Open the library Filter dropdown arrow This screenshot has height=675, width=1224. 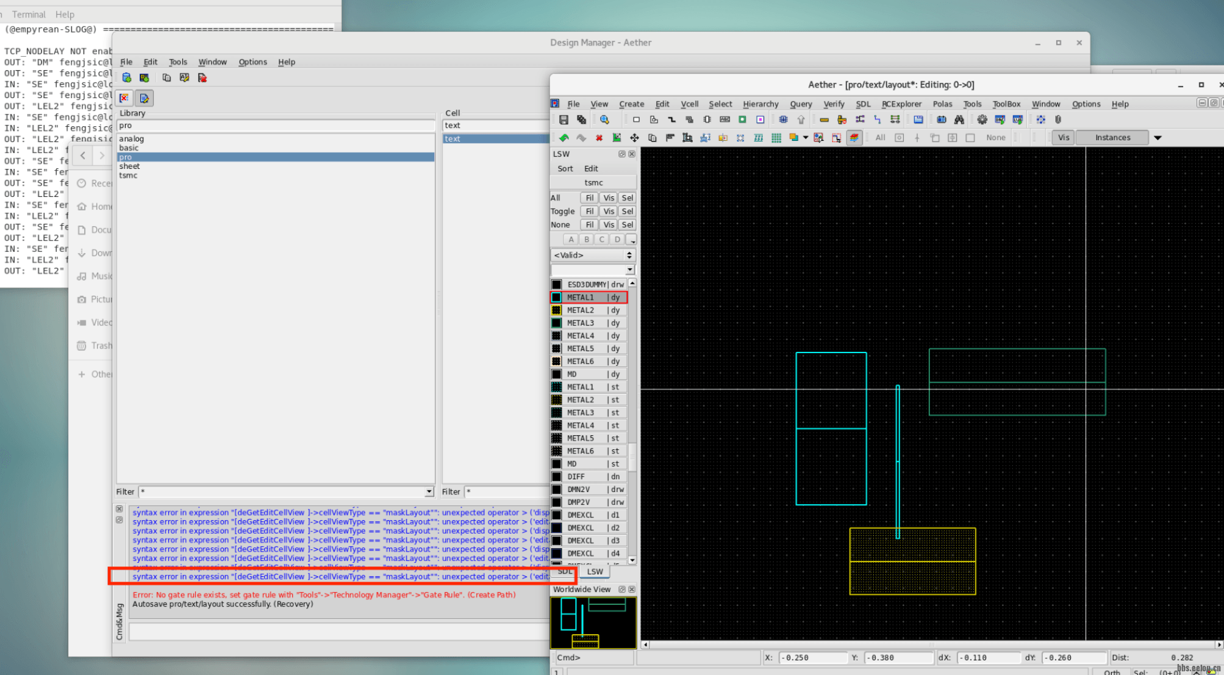point(429,492)
